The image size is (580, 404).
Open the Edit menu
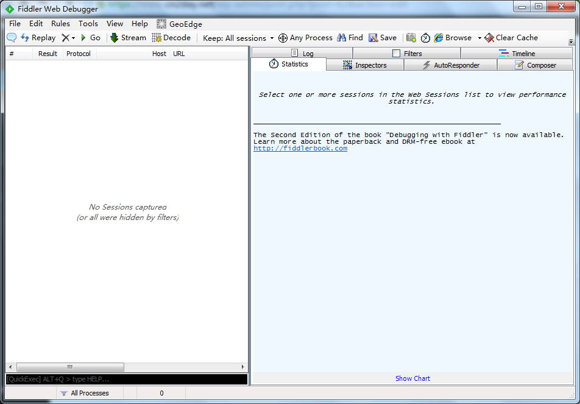36,24
